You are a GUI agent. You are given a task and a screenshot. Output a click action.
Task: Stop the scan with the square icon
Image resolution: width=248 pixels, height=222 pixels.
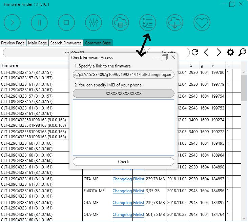pyautogui.click(x=66, y=22)
